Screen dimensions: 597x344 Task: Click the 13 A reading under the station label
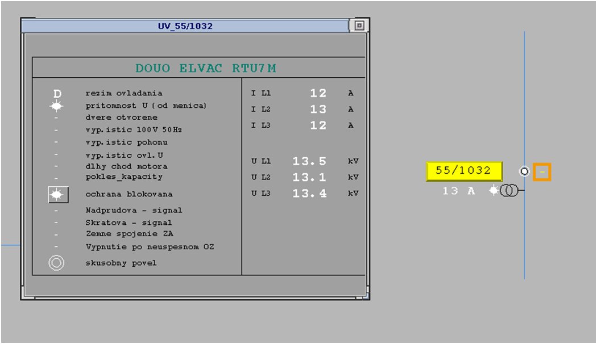tap(458, 191)
